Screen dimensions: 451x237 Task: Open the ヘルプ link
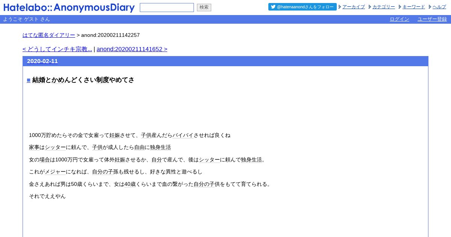tap(439, 7)
